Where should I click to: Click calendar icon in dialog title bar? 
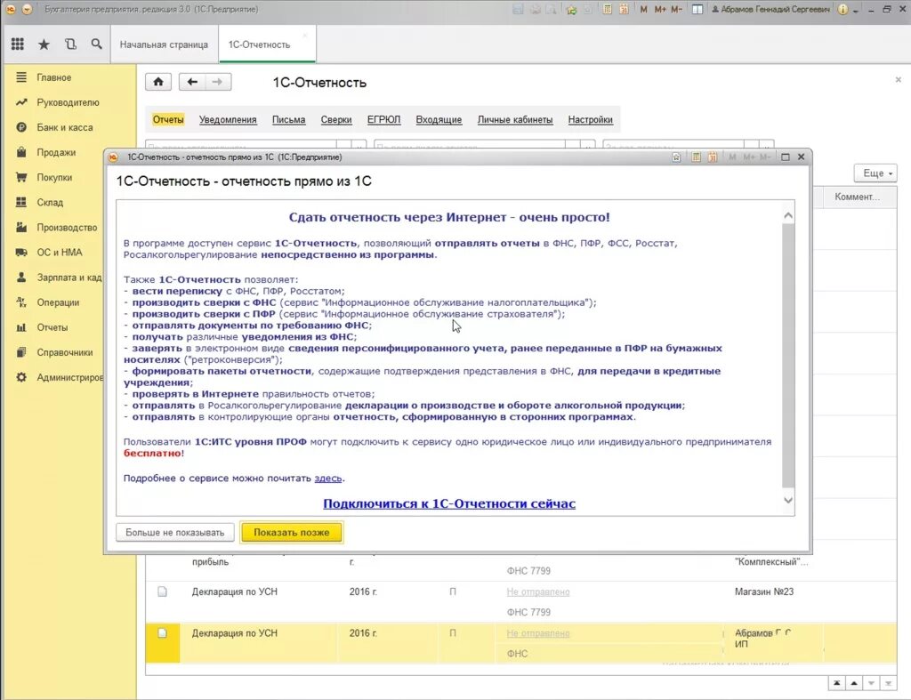pyautogui.click(x=713, y=157)
